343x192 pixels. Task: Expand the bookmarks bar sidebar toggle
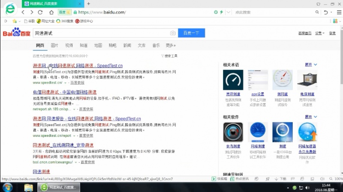(x=6, y=21)
